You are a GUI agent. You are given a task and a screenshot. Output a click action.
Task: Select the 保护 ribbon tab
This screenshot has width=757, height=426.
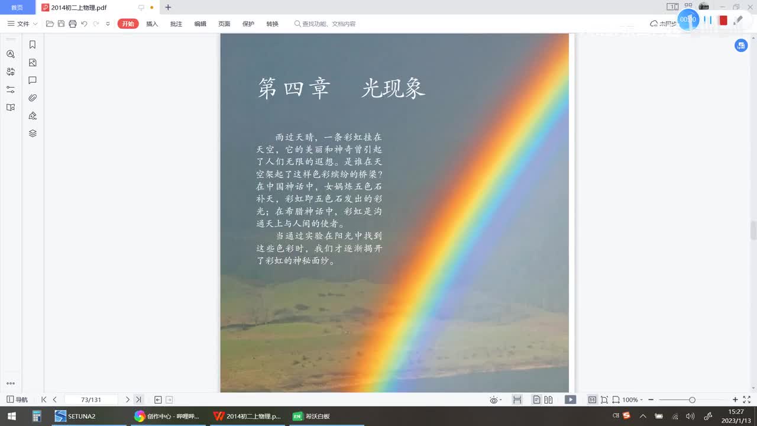pyautogui.click(x=248, y=24)
